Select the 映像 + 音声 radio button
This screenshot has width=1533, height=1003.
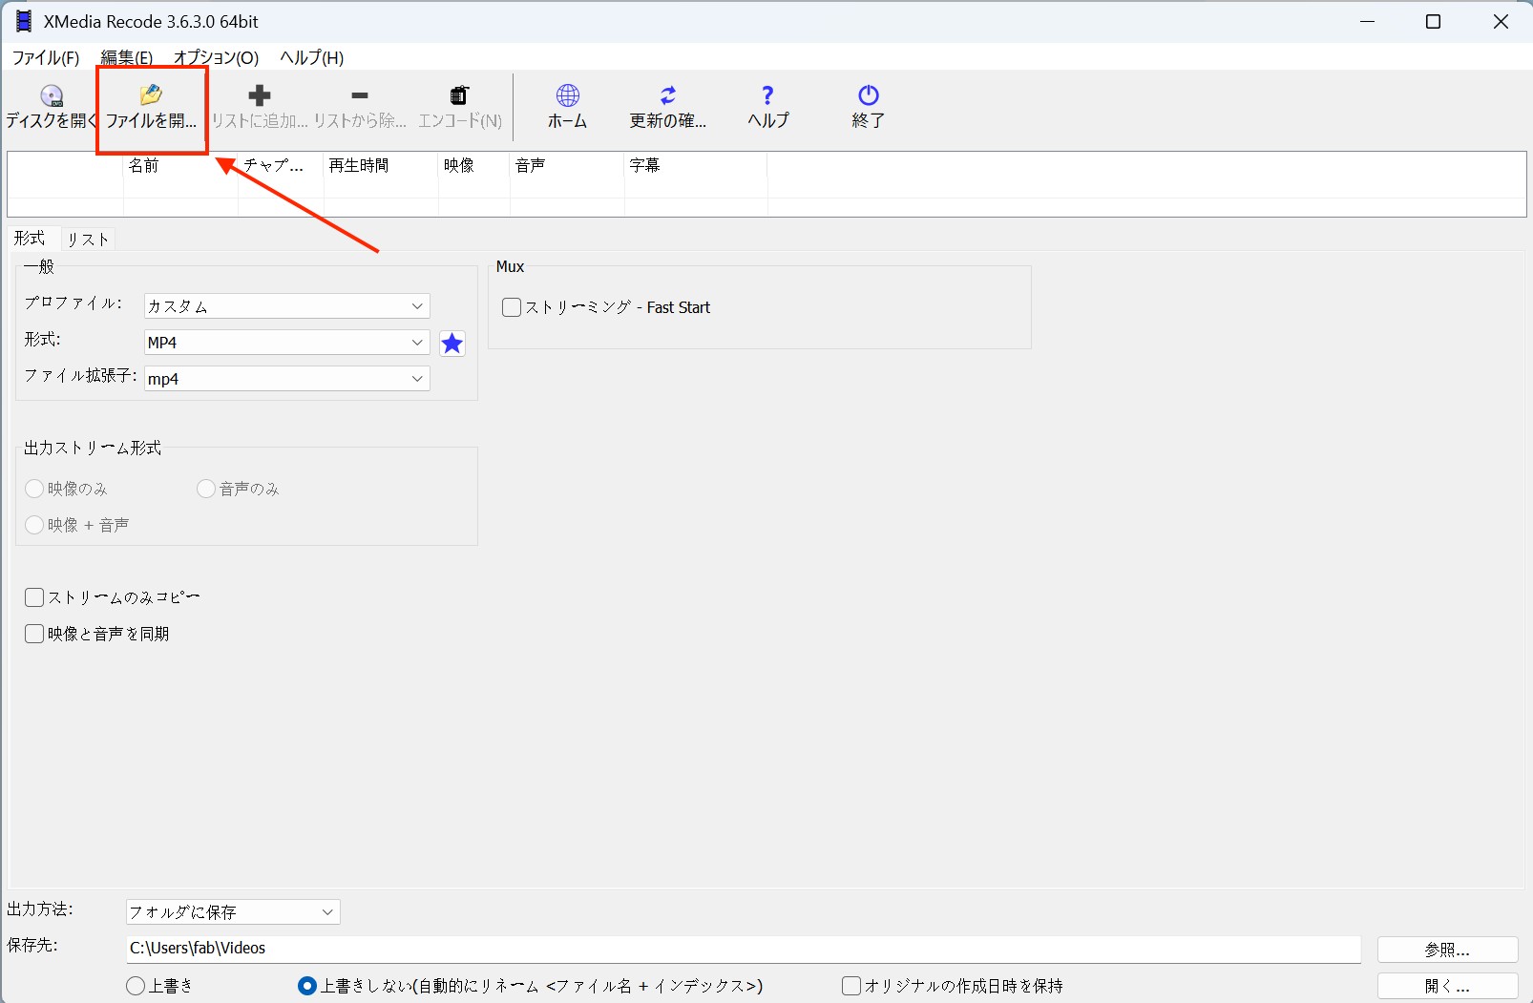coord(34,525)
